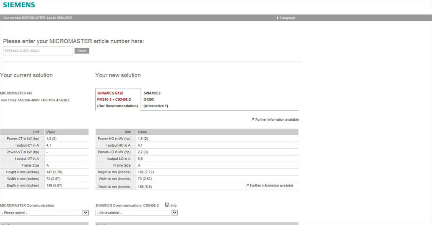Click the red arrow icon in Depth row

tap(247, 186)
